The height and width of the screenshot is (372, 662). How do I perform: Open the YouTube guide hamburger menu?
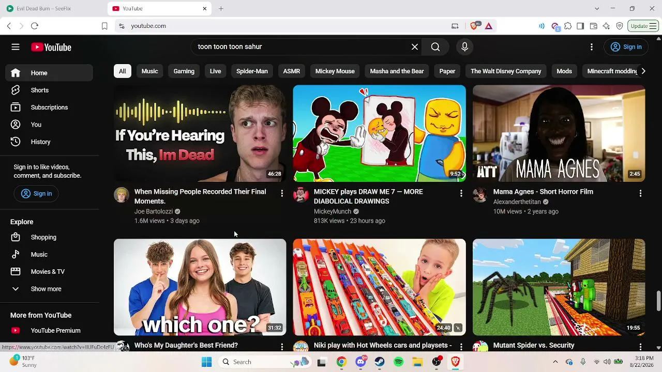[x=16, y=47]
